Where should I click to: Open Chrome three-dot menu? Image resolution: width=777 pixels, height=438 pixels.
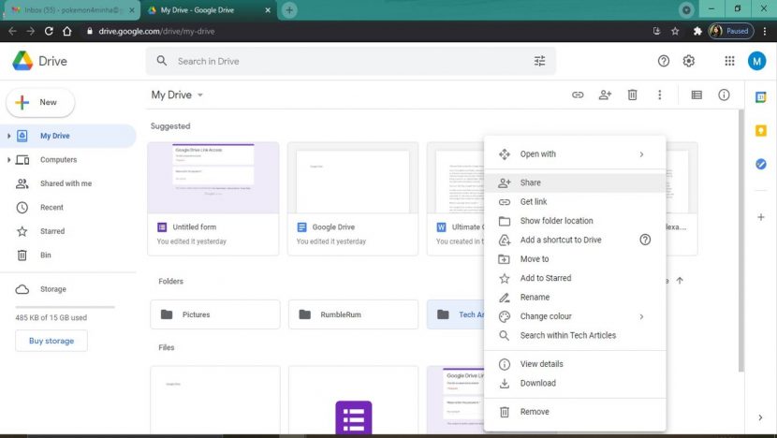coord(765,31)
